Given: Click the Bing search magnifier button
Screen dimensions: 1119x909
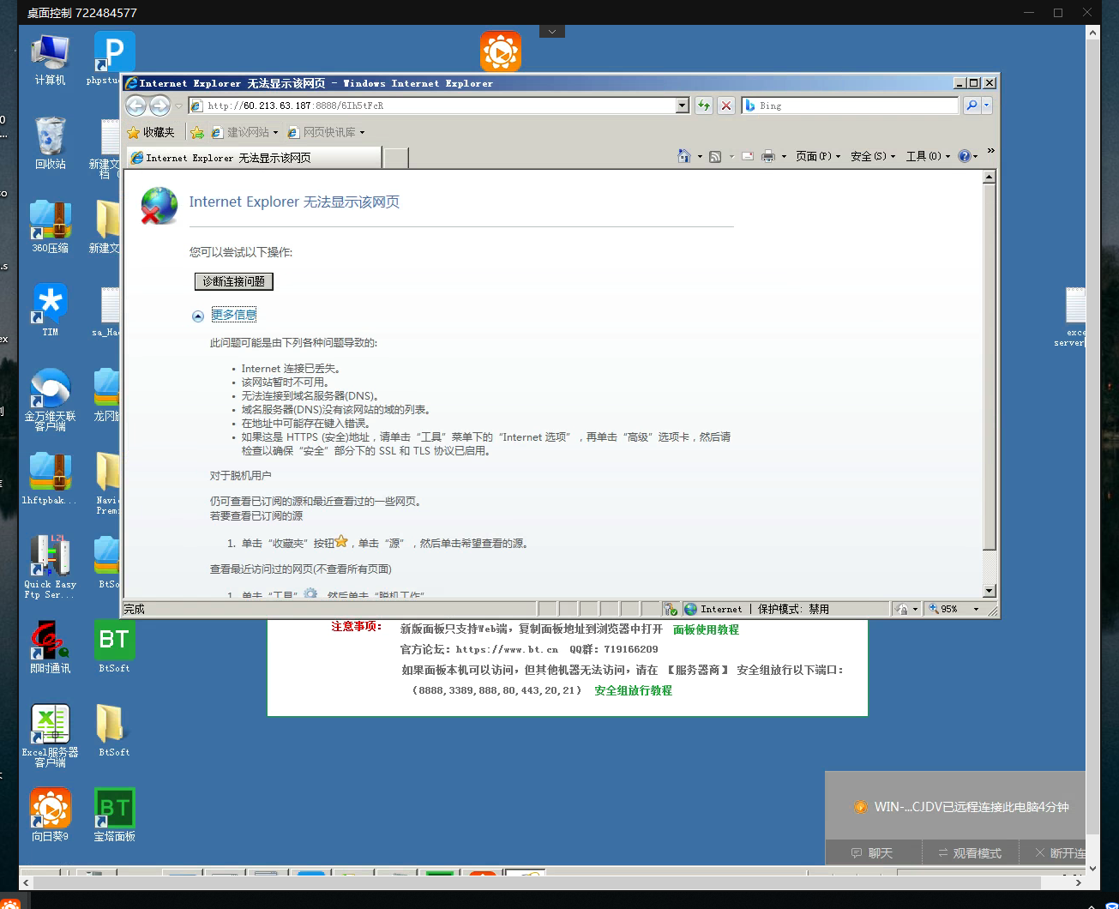Looking at the screenshot, I should pyautogui.click(x=972, y=105).
